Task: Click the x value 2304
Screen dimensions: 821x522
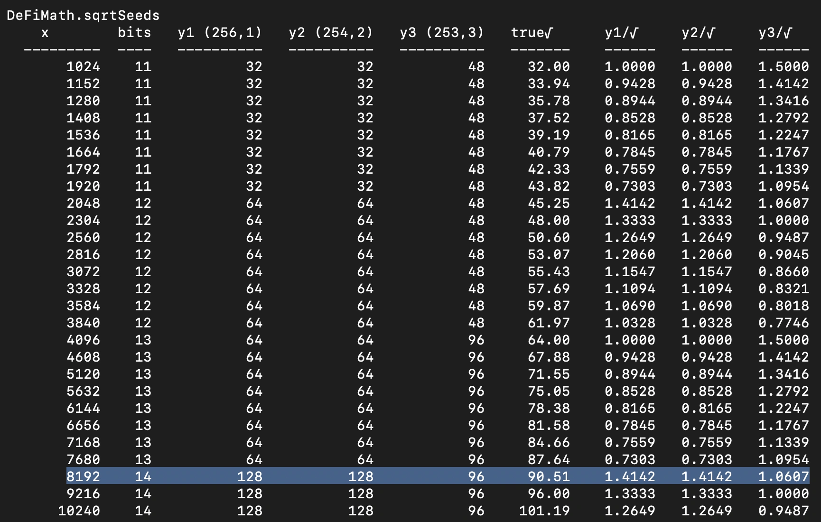Action: click(x=83, y=221)
